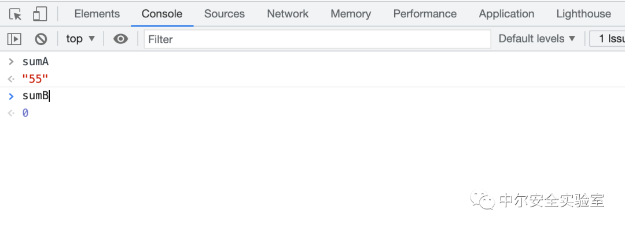Click the sumA command history entry

click(x=35, y=62)
